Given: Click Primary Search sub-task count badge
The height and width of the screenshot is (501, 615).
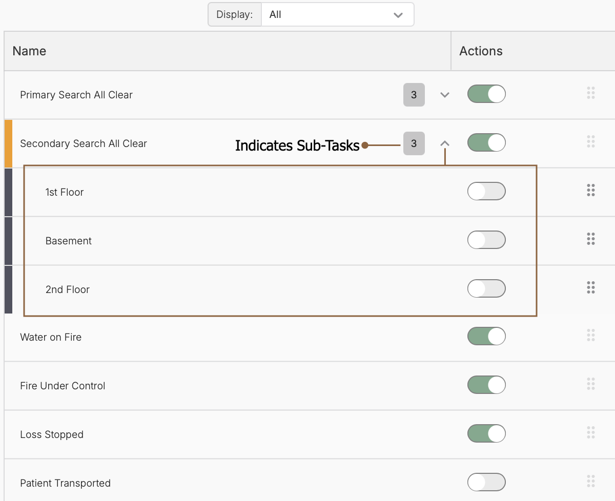Looking at the screenshot, I should [414, 95].
